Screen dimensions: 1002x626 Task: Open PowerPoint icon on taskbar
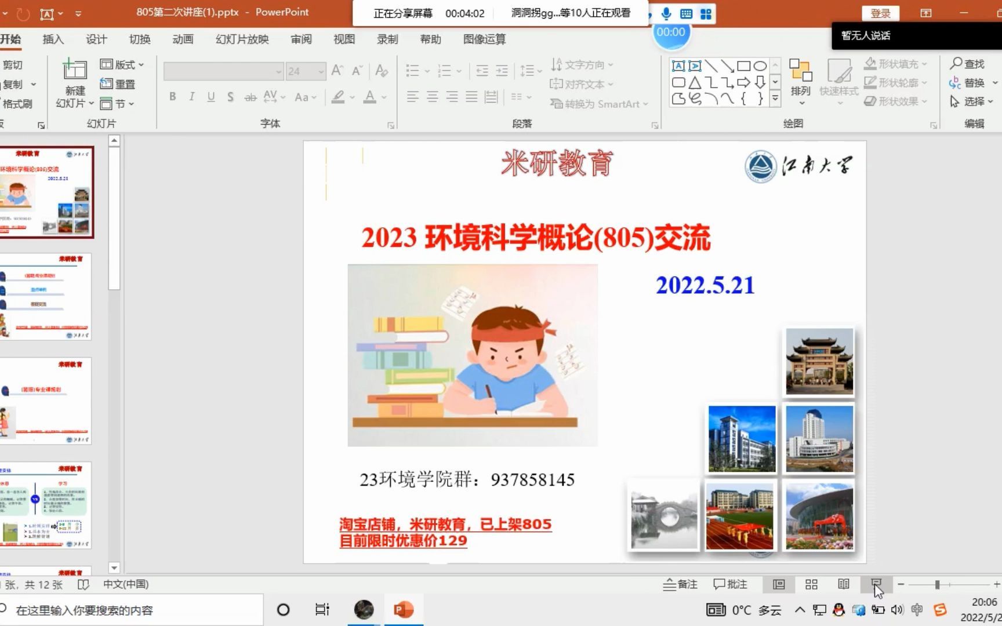[x=404, y=610]
